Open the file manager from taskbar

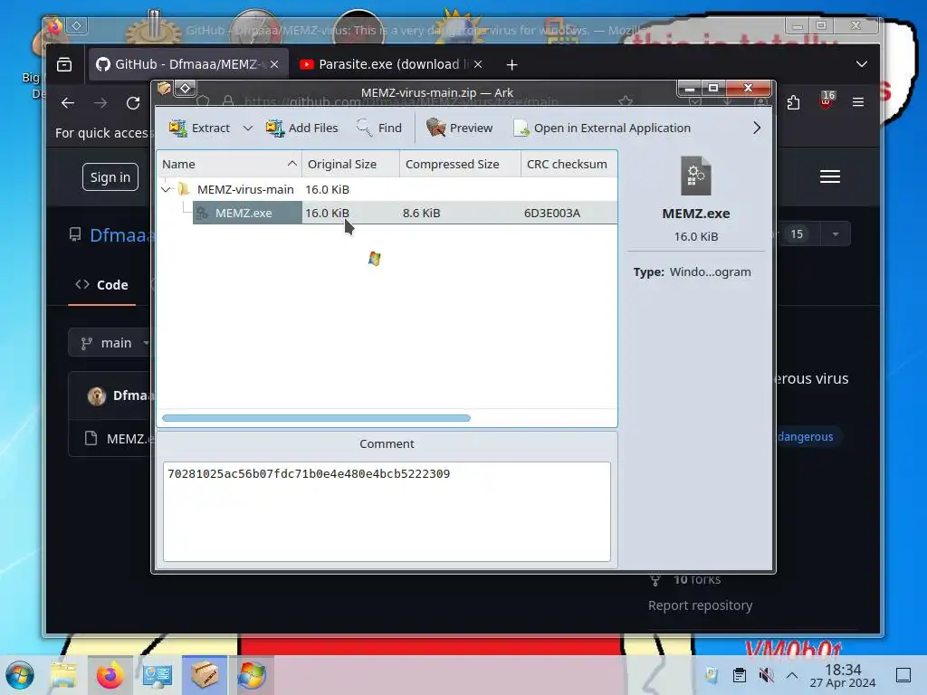click(x=63, y=675)
